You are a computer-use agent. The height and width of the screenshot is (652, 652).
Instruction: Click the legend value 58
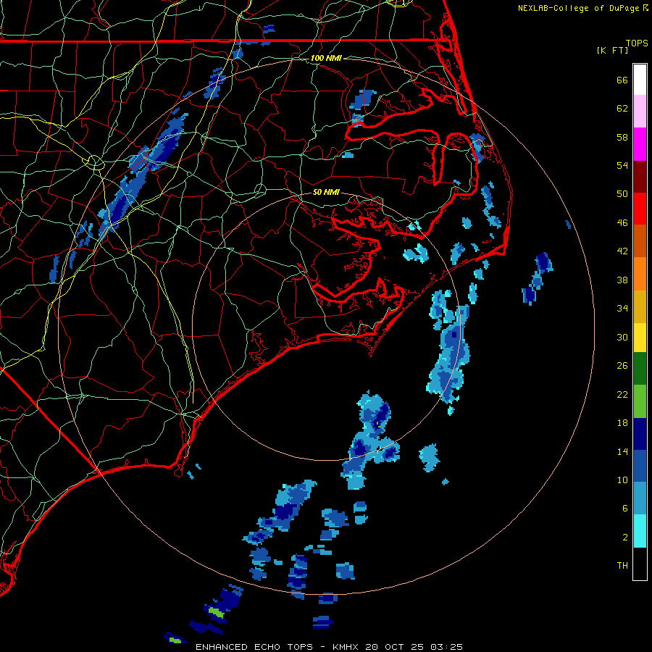tap(622, 137)
